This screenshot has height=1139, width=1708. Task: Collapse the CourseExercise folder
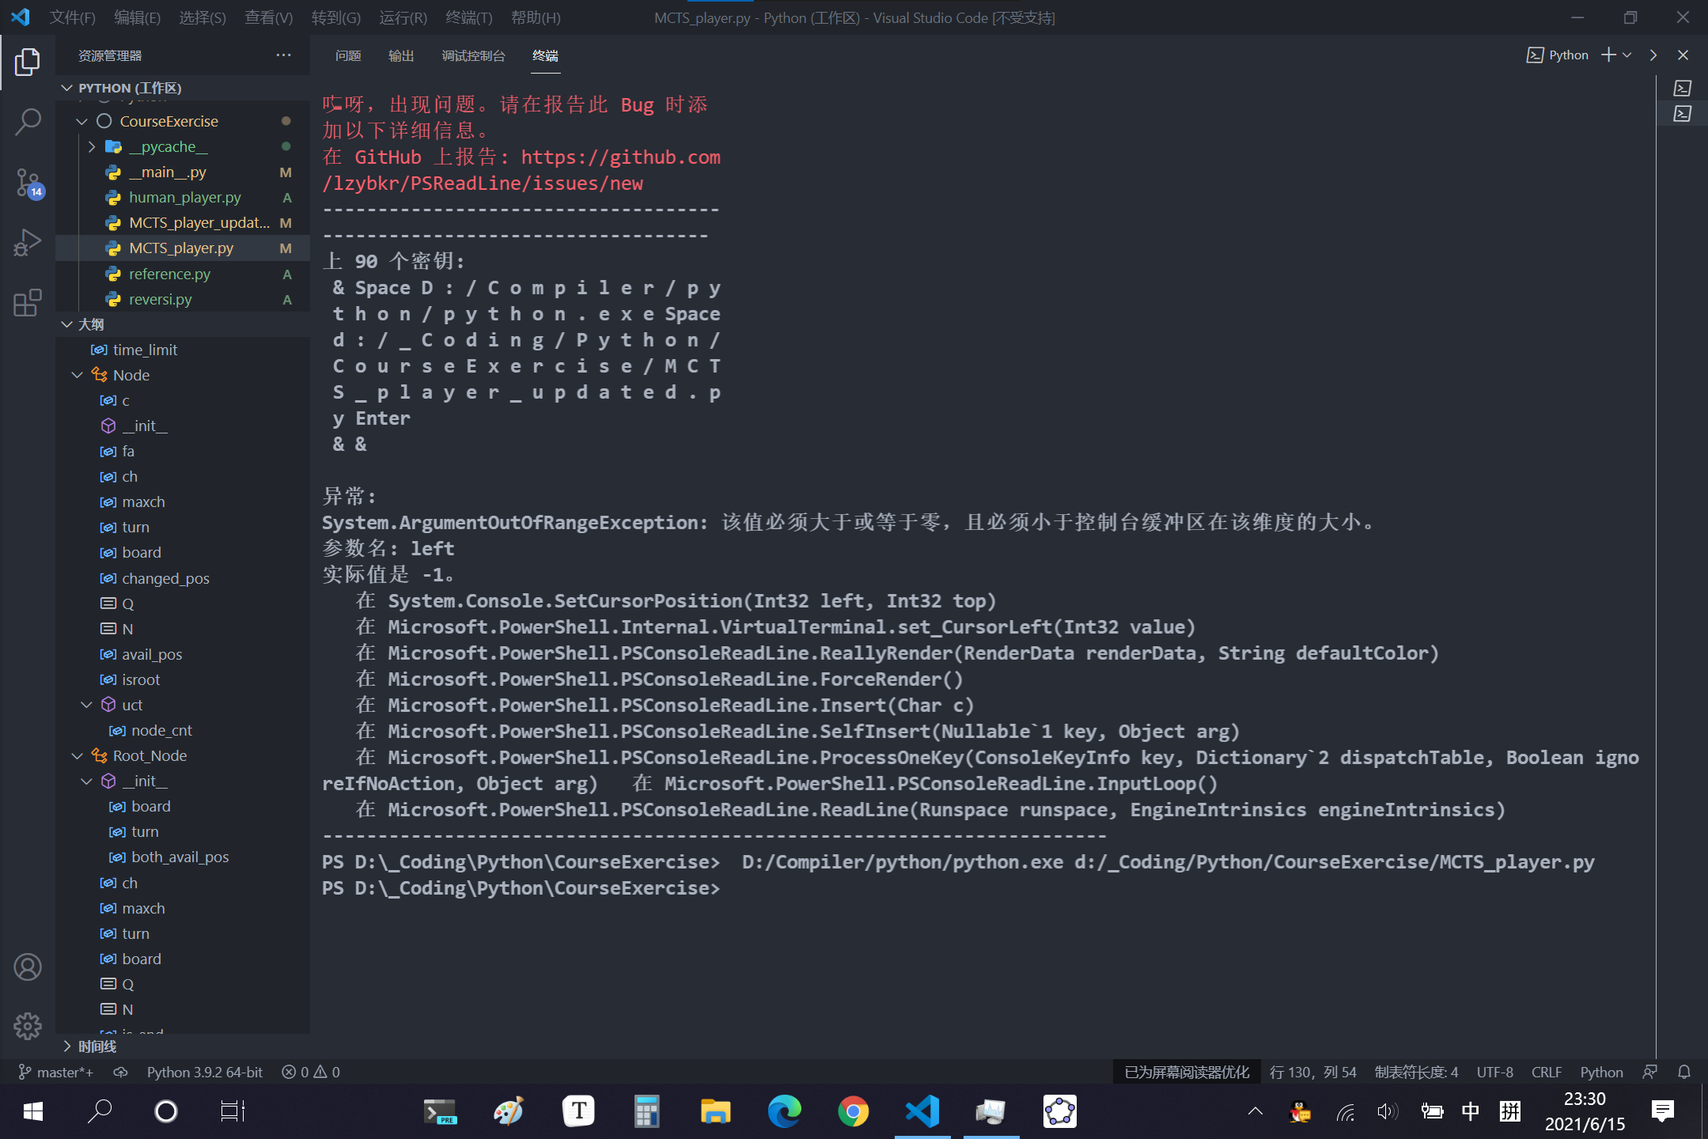[x=81, y=121]
